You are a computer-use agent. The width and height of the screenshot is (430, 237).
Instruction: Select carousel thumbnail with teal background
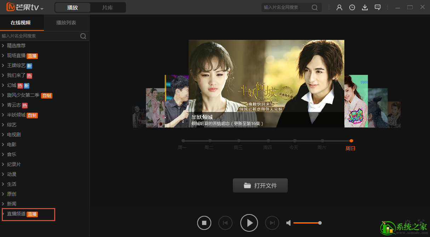click(x=356, y=101)
